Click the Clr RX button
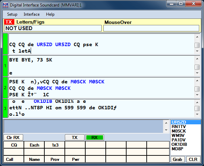The image size is (204, 166). pos(13,137)
